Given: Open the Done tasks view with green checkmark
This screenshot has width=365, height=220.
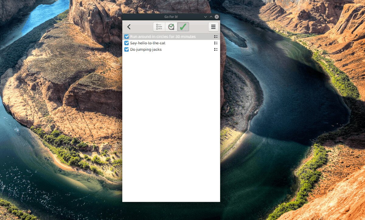Looking at the screenshot, I should click(183, 27).
